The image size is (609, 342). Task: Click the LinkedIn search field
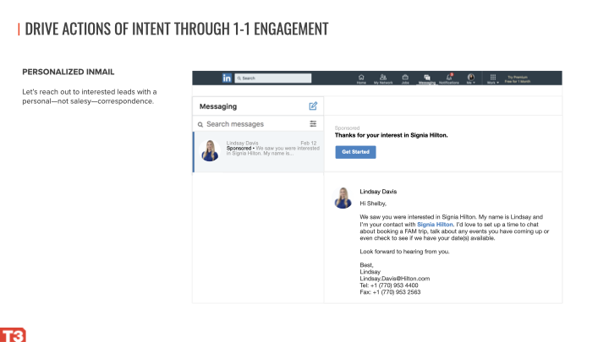tap(273, 78)
